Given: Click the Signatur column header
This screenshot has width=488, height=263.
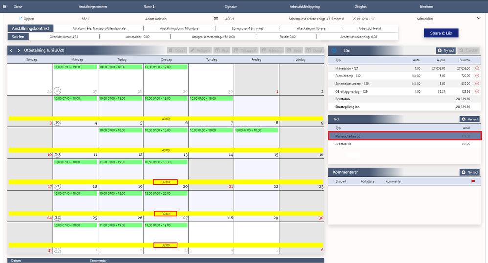Looking at the screenshot, I should pyautogui.click(x=231, y=6).
